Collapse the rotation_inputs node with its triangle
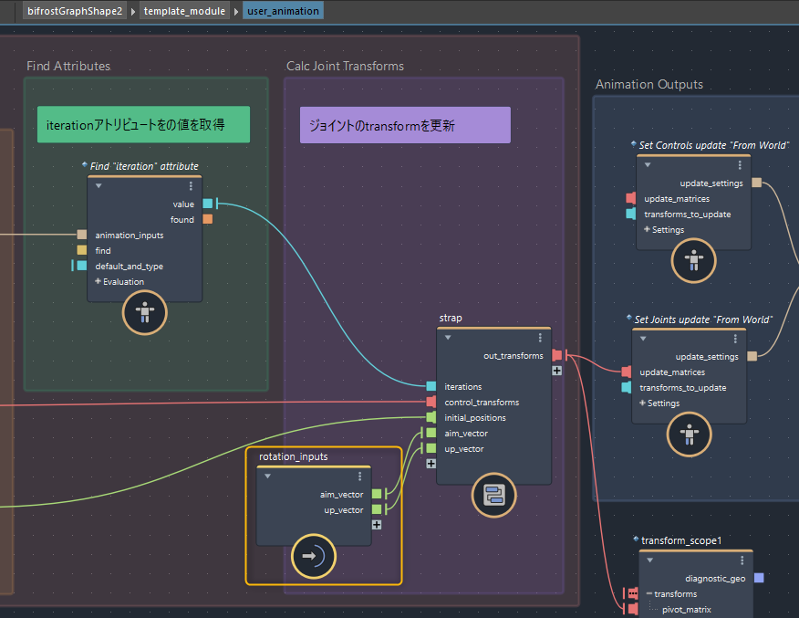The image size is (799, 618). pyautogui.click(x=268, y=476)
